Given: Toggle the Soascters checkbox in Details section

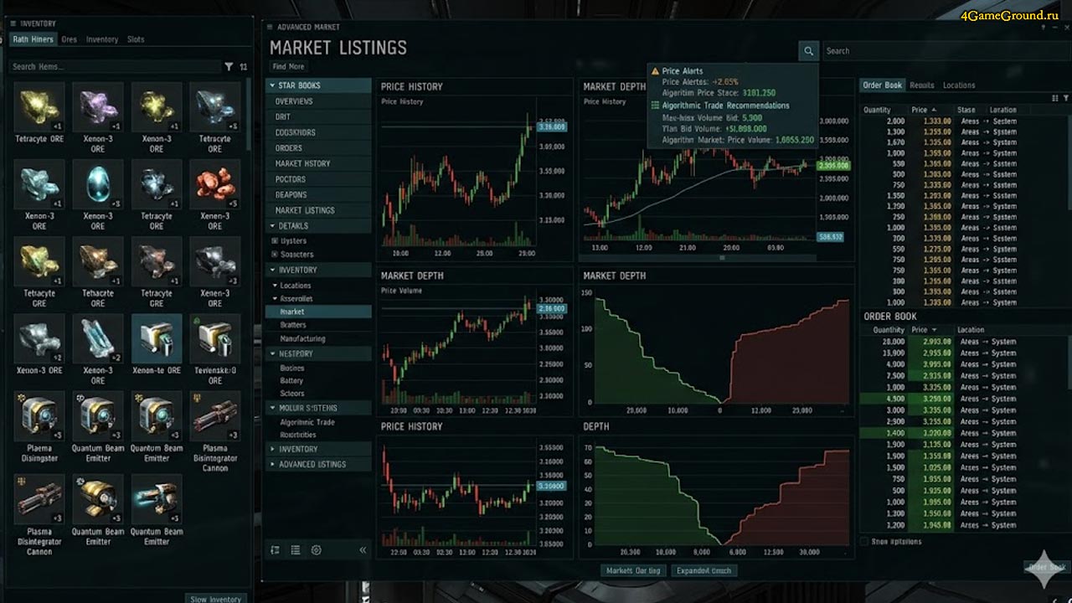Looking at the screenshot, I should click(x=275, y=255).
